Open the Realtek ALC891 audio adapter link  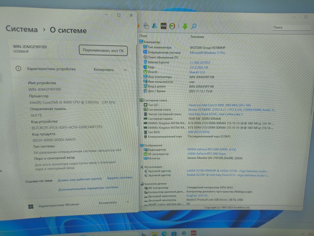pos(228,175)
